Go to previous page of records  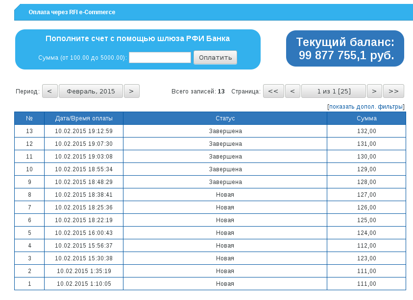coord(292,91)
